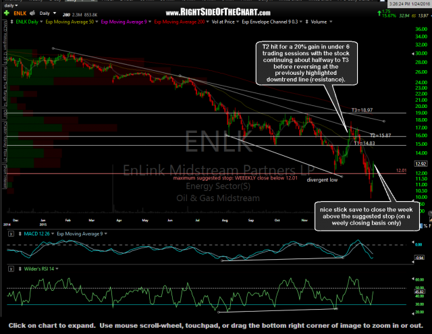Click the Jul label on the time axis
The image size is (432, 334).
tap(197, 220)
